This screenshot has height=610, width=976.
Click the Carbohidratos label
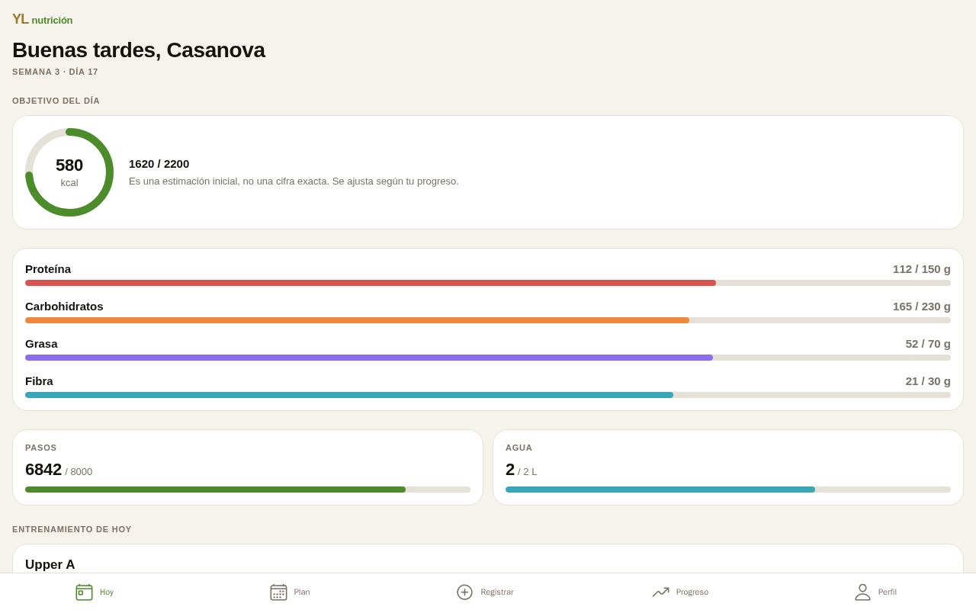(x=64, y=307)
